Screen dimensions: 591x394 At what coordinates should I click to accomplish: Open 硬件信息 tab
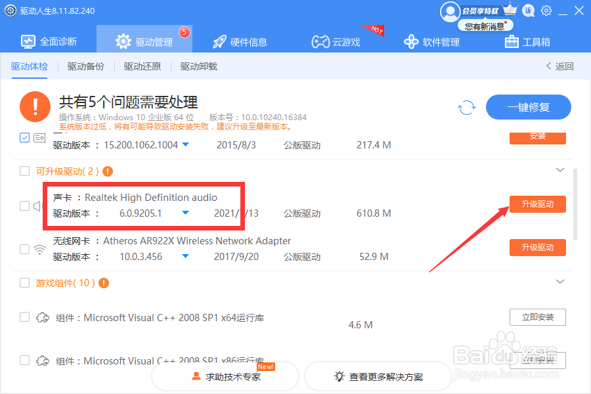[x=240, y=42]
